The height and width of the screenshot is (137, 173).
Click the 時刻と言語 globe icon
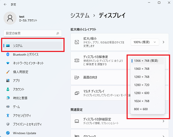pyautogui.click(x=8, y=98)
